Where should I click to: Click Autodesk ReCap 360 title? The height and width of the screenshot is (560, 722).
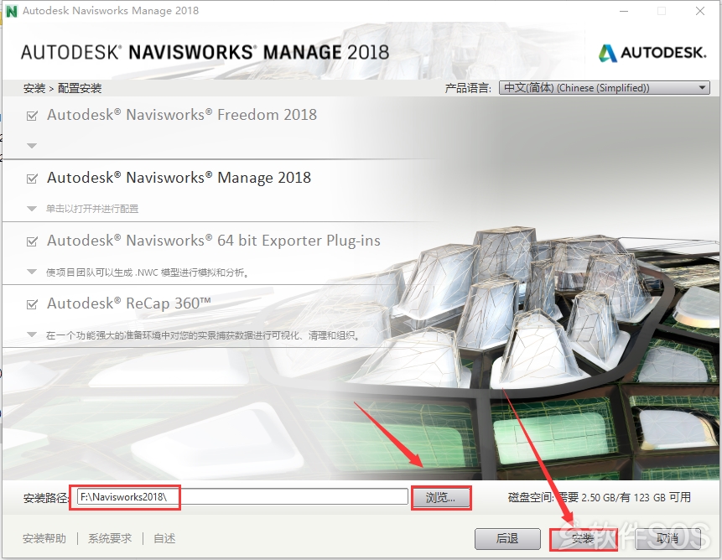[x=129, y=303]
